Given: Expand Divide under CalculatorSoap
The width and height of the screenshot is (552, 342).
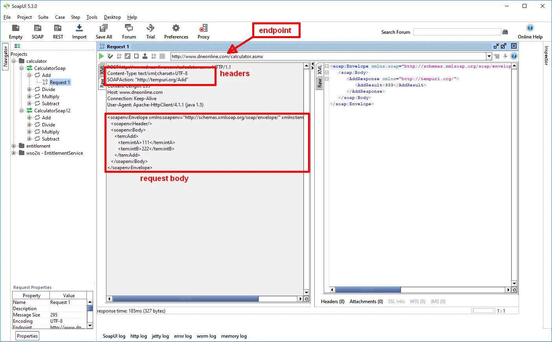Looking at the screenshot, I should (29, 89).
